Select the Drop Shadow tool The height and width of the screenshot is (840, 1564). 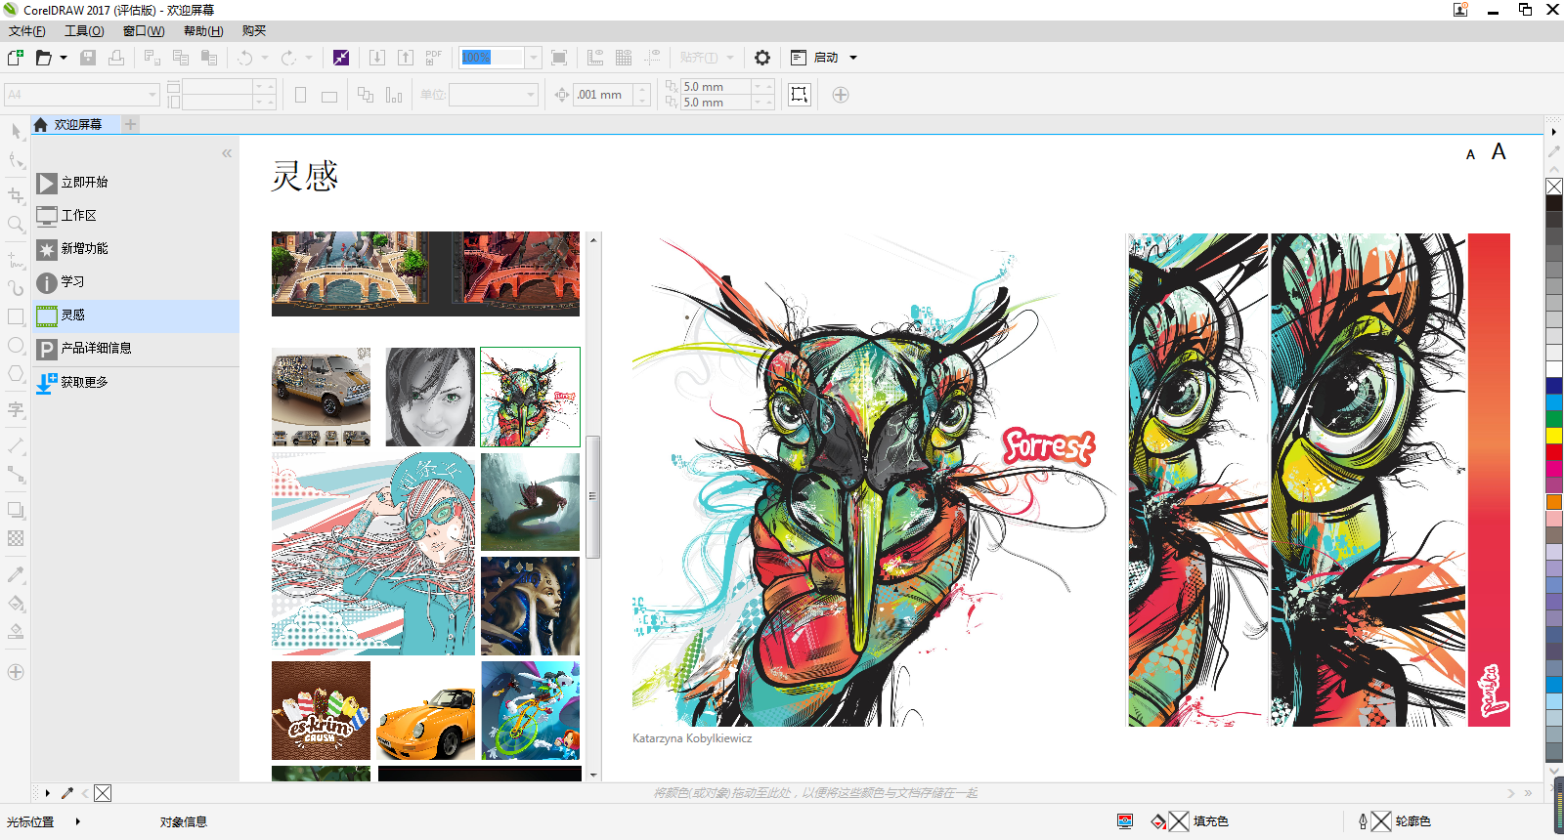[16, 510]
